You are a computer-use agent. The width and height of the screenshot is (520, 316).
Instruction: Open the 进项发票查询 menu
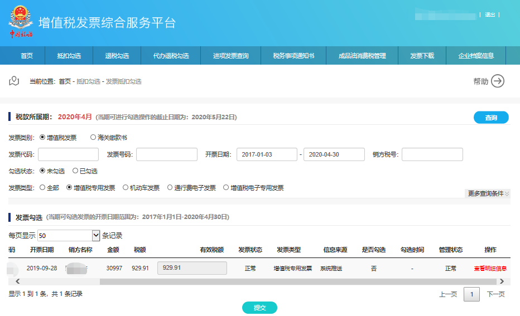(231, 56)
